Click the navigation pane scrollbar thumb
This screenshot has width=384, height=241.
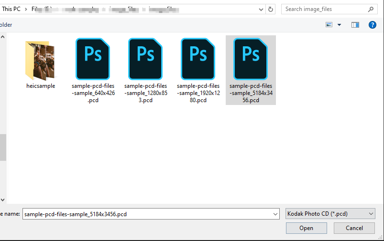(x=3, y=147)
